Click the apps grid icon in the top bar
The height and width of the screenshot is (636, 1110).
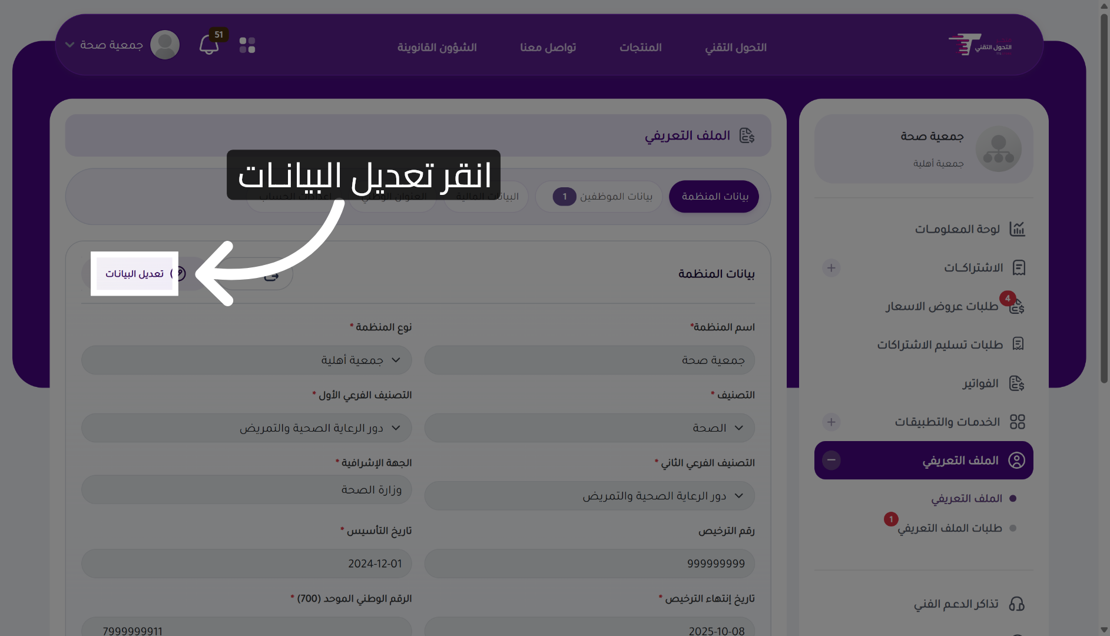point(247,44)
